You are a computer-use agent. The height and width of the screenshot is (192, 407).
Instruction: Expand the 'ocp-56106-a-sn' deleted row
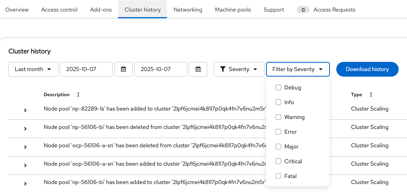[x=25, y=147]
